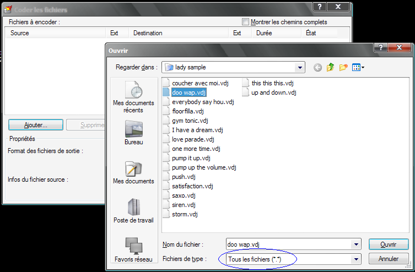415x272 pixels.
Task: Enable Montrer les chemins complets checkbox
Action: click(x=246, y=22)
